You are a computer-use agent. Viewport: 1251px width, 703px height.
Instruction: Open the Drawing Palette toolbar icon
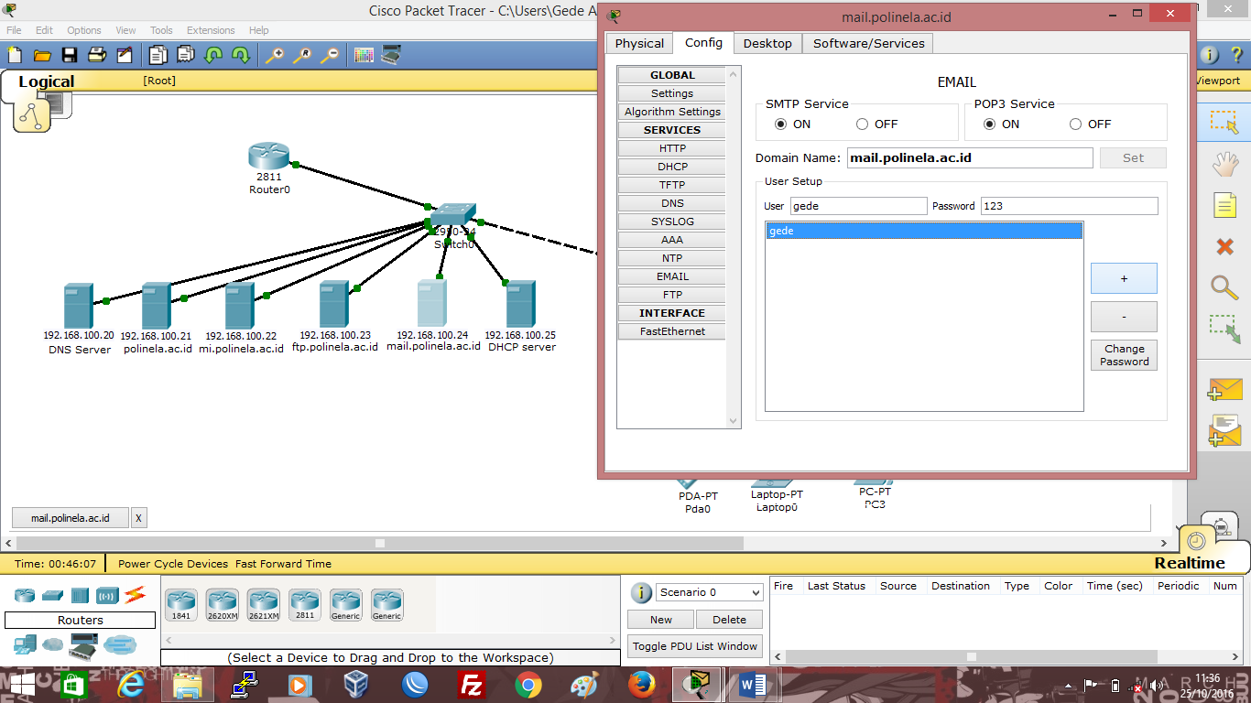364,55
